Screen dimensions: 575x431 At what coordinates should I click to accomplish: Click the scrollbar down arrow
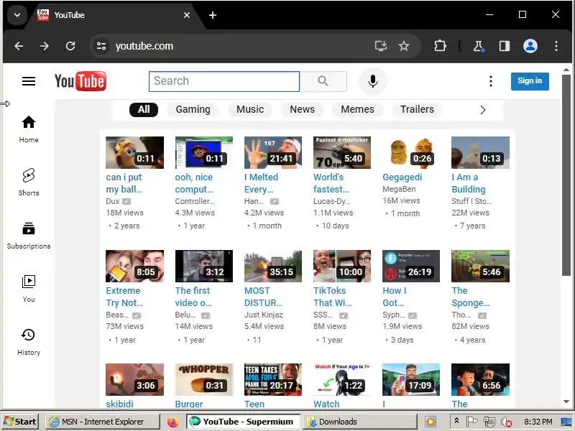[566, 402]
